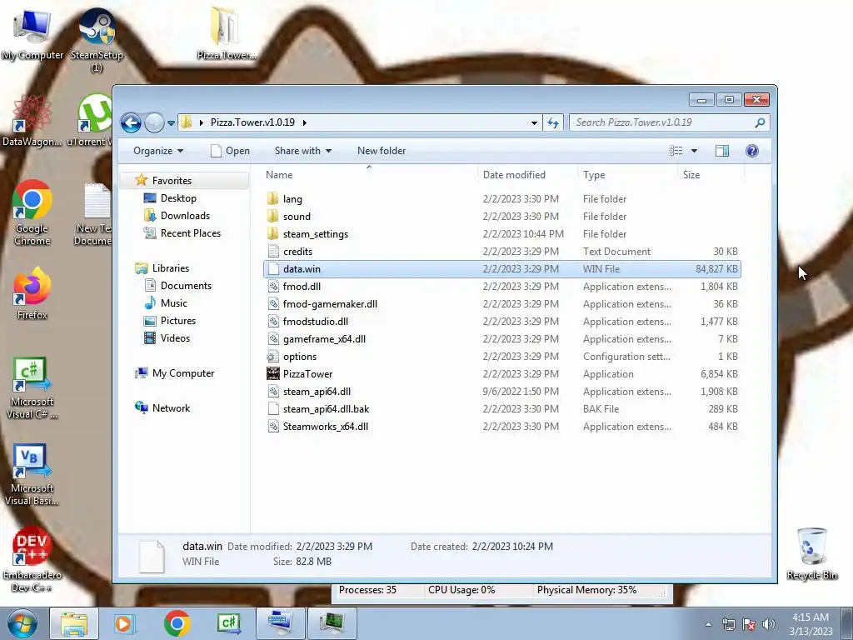
Task: Toggle the preview pane icon
Action: pyautogui.click(x=722, y=151)
